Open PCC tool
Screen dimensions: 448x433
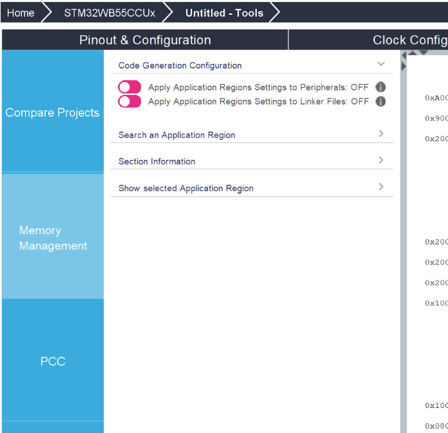coord(53,361)
